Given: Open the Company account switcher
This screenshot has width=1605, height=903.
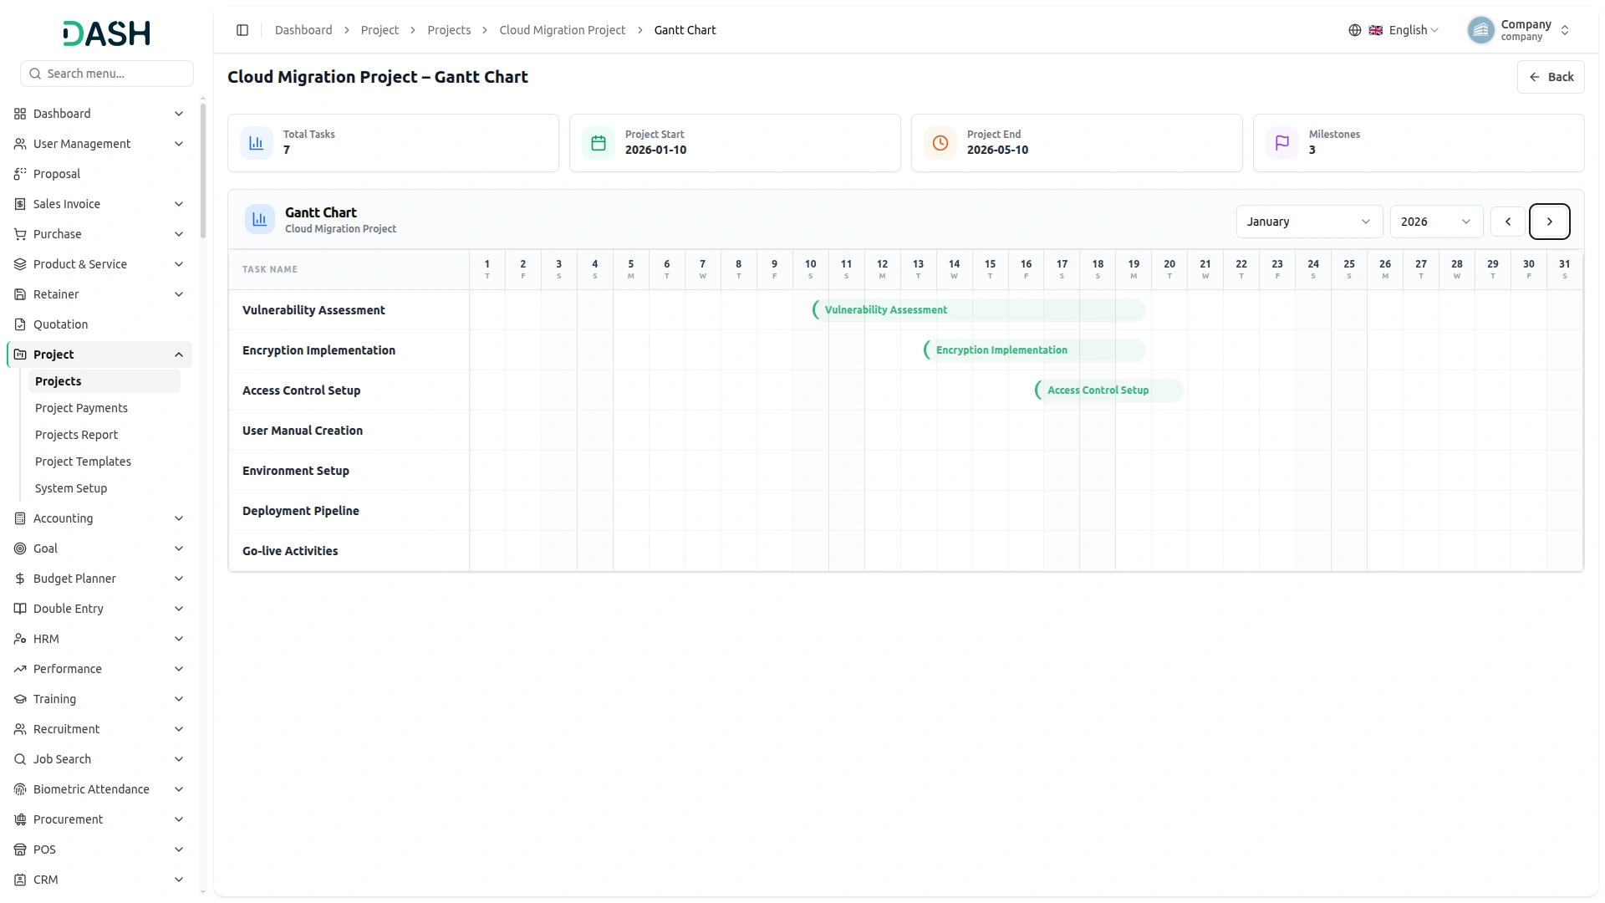Looking at the screenshot, I should [1520, 30].
